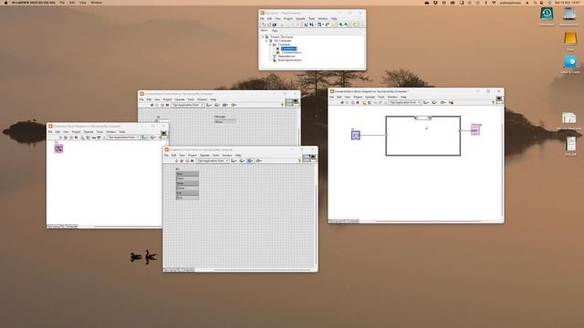Select the blue Id control terminal
Viewport: 584px width, 328px height.
[356, 136]
